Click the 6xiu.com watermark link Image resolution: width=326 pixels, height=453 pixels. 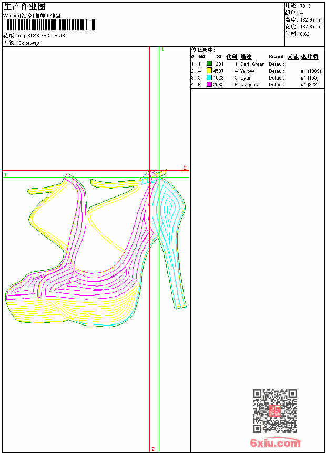tap(276, 442)
